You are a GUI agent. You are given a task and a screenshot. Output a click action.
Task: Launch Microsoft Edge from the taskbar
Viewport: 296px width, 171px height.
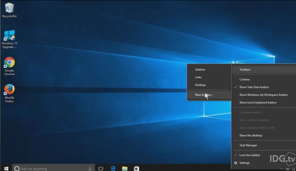click(x=113, y=169)
